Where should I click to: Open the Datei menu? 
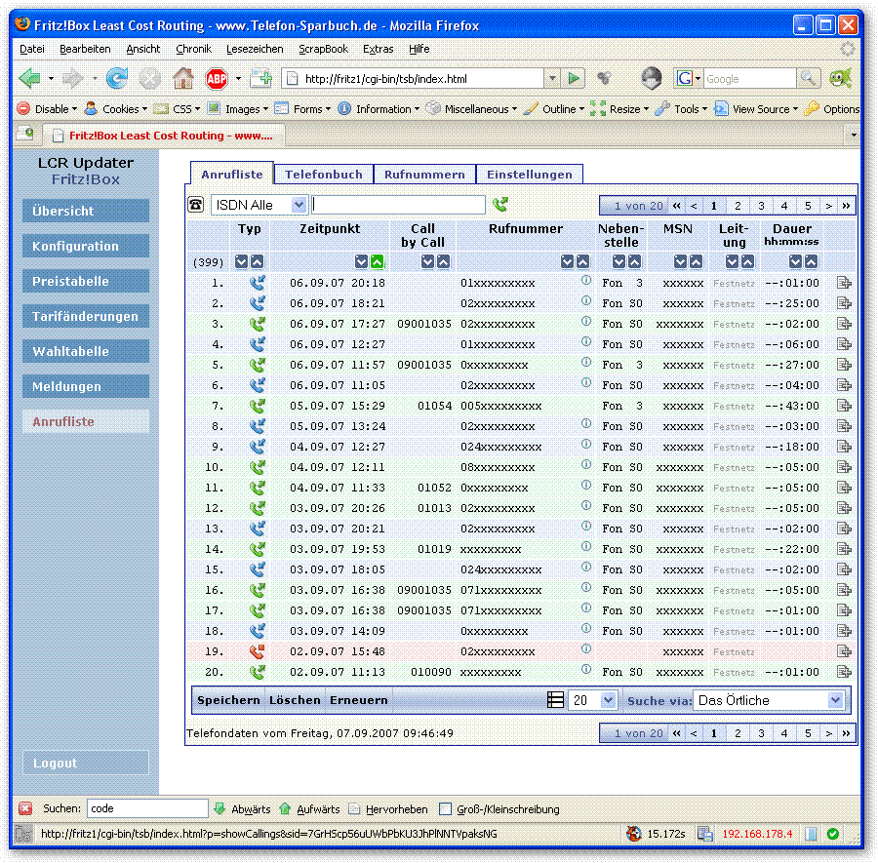pos(32,49)
